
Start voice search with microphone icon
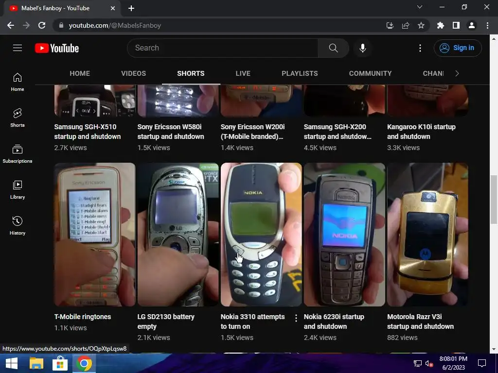coord(362,48)
